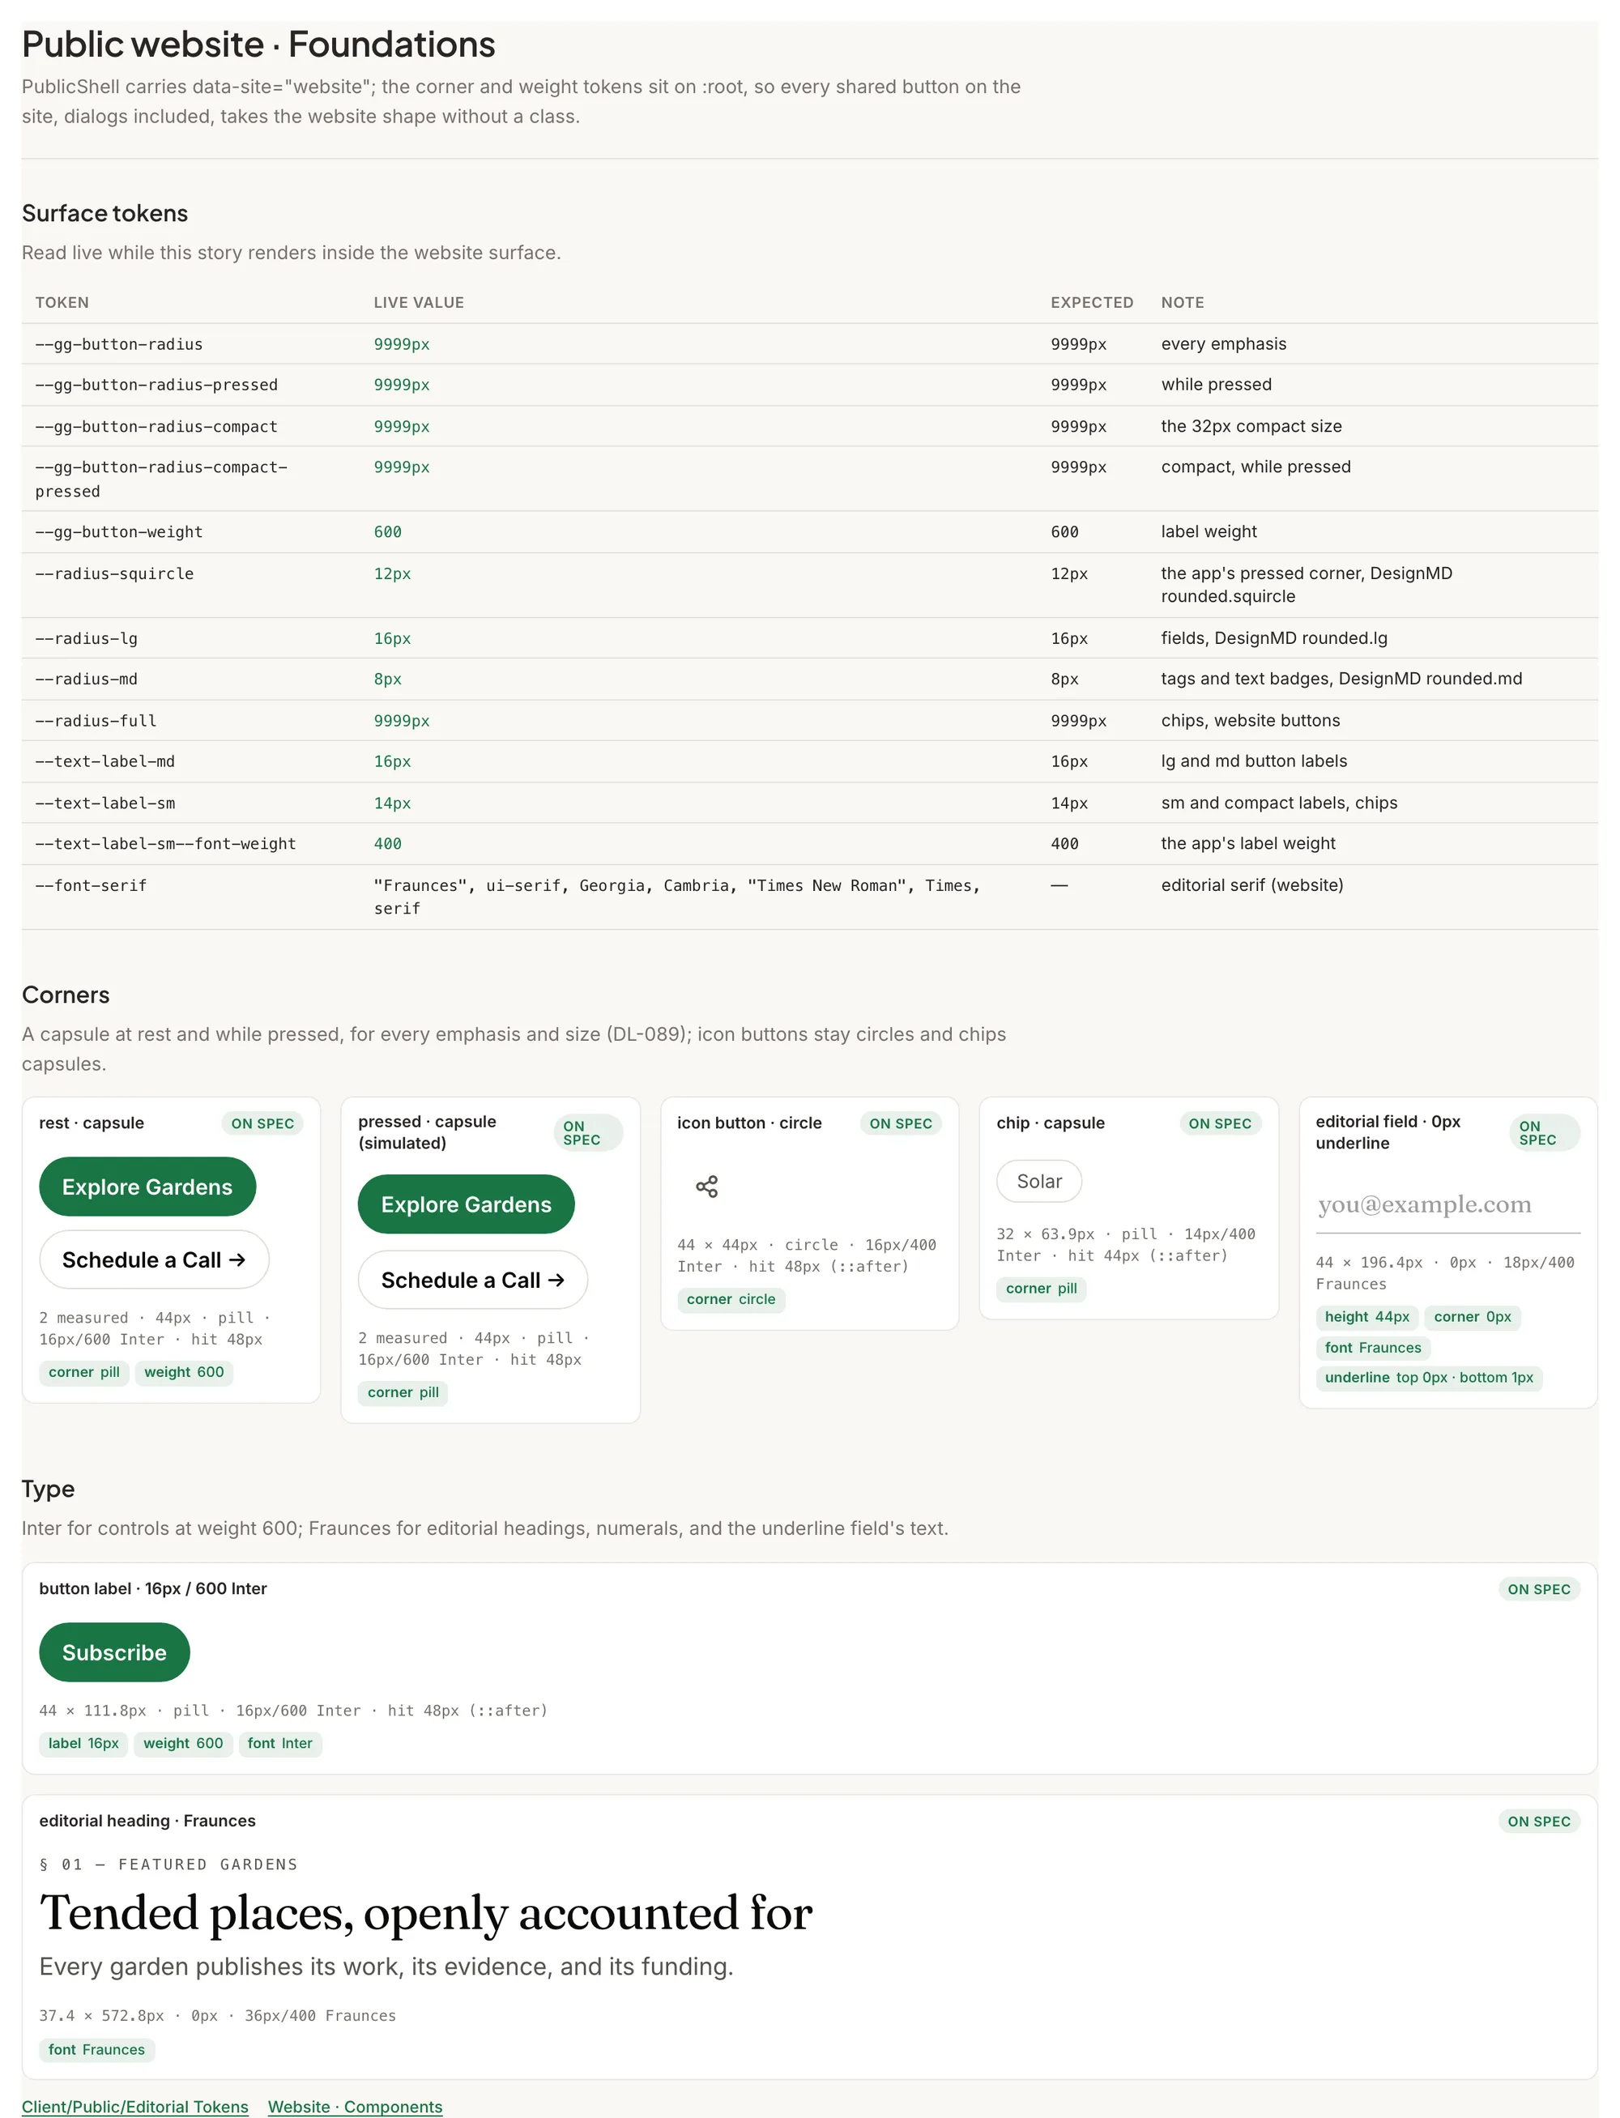
Task: Click Explore Gardens in rest capsule card
Action: pos(147,1187)
